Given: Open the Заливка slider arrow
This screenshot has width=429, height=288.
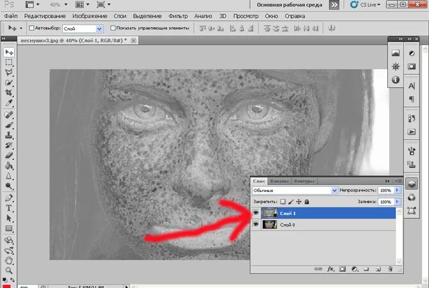Looking at the screenshot, I should pos(397,202).
